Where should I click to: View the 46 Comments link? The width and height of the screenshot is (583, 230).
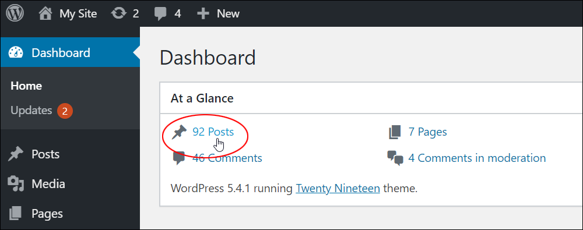pos(227,158)
